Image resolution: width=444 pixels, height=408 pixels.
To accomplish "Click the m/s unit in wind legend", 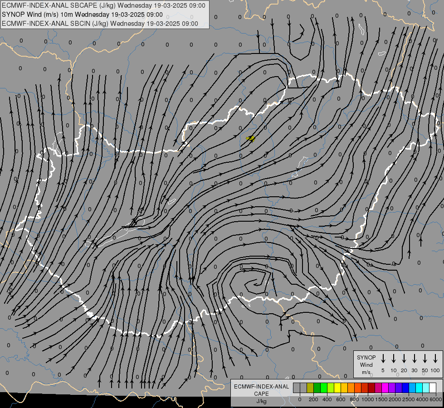I will click(366, 372).
